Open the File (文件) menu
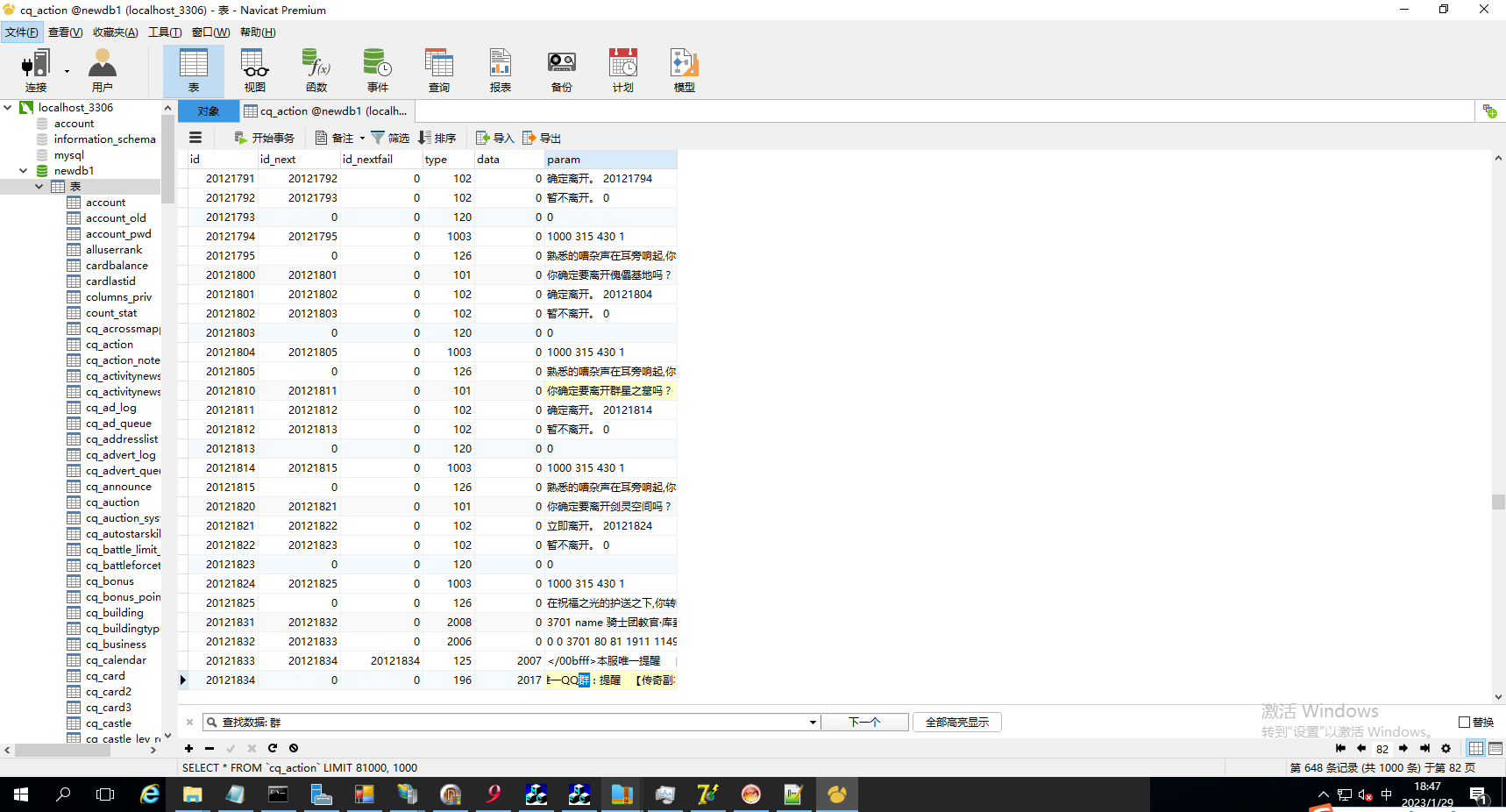The image size is (1506, 812). click(22, 32)
